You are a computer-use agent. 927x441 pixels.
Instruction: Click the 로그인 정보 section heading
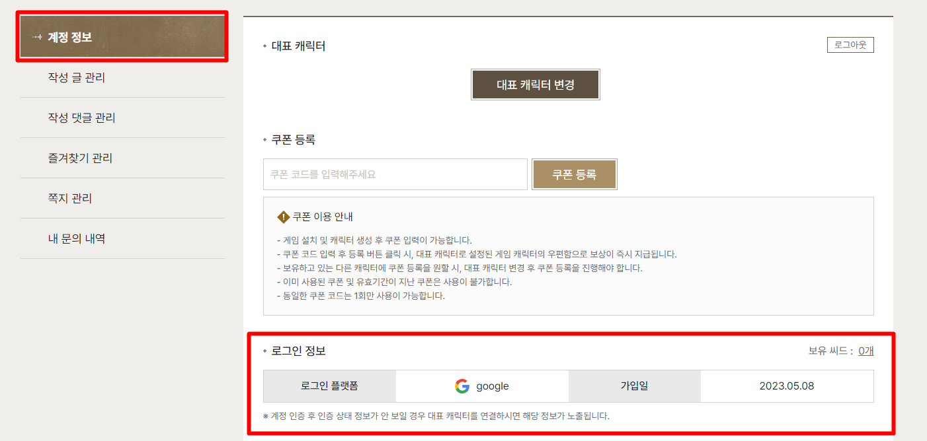pyautogui.click(x=298, y=351)
